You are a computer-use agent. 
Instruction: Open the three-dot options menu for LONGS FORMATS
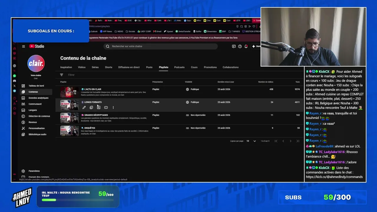[x=113, y=107]
